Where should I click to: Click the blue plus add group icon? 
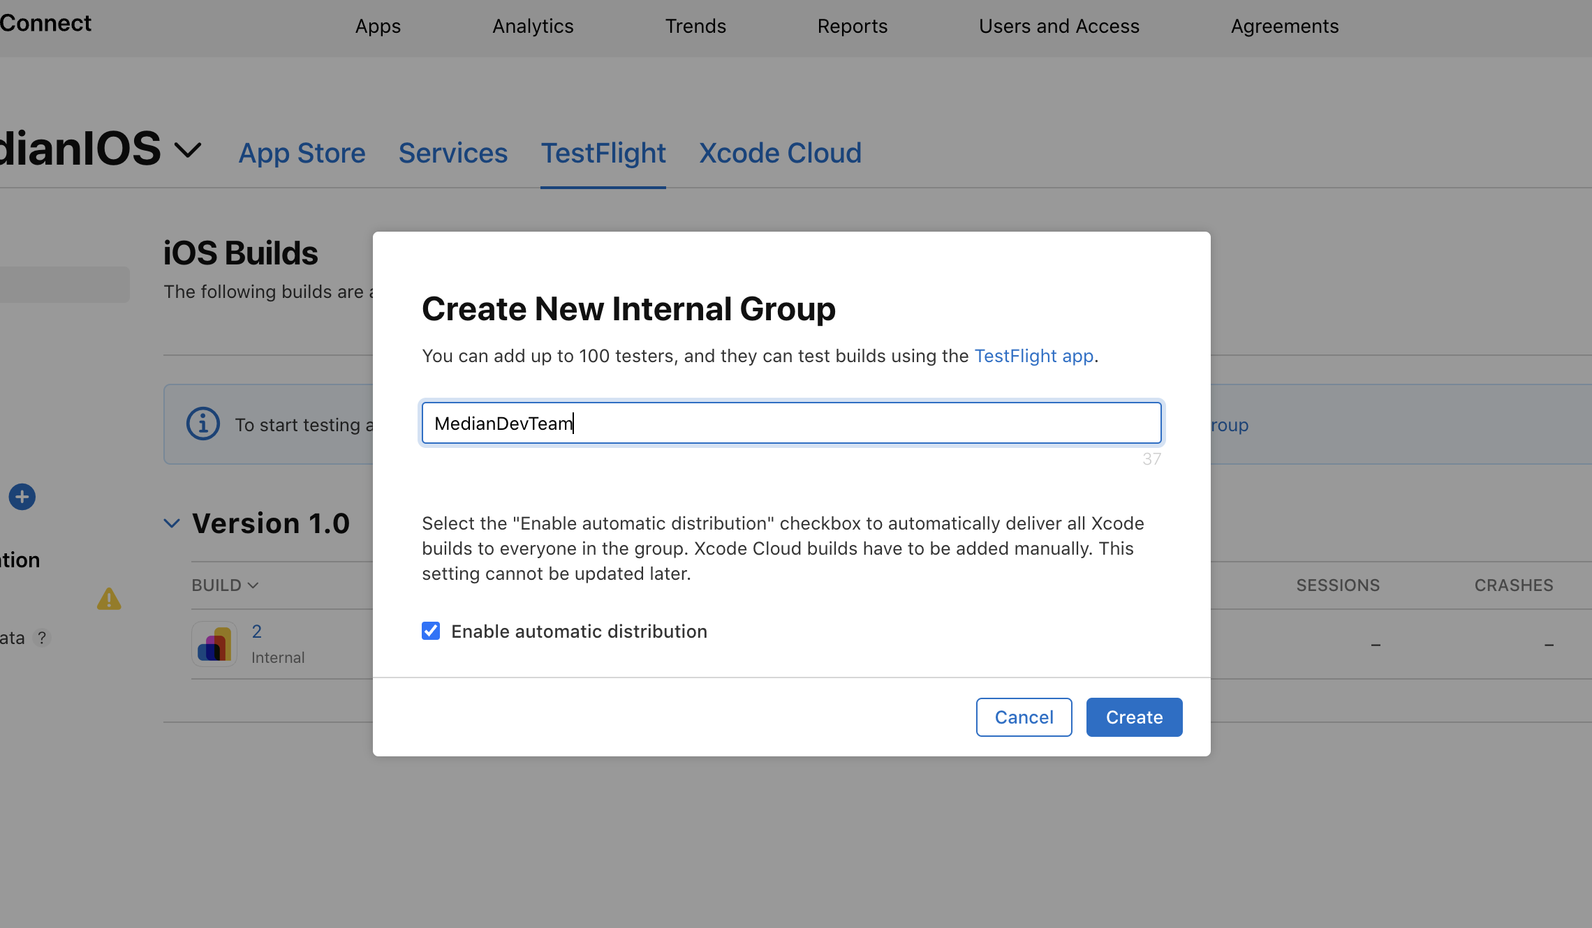pos(22,497)
